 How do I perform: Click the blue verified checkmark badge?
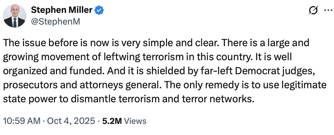[x=100, y=11]
